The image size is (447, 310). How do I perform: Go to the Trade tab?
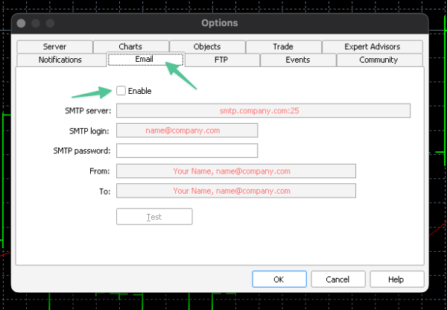(x=283, y=47)
